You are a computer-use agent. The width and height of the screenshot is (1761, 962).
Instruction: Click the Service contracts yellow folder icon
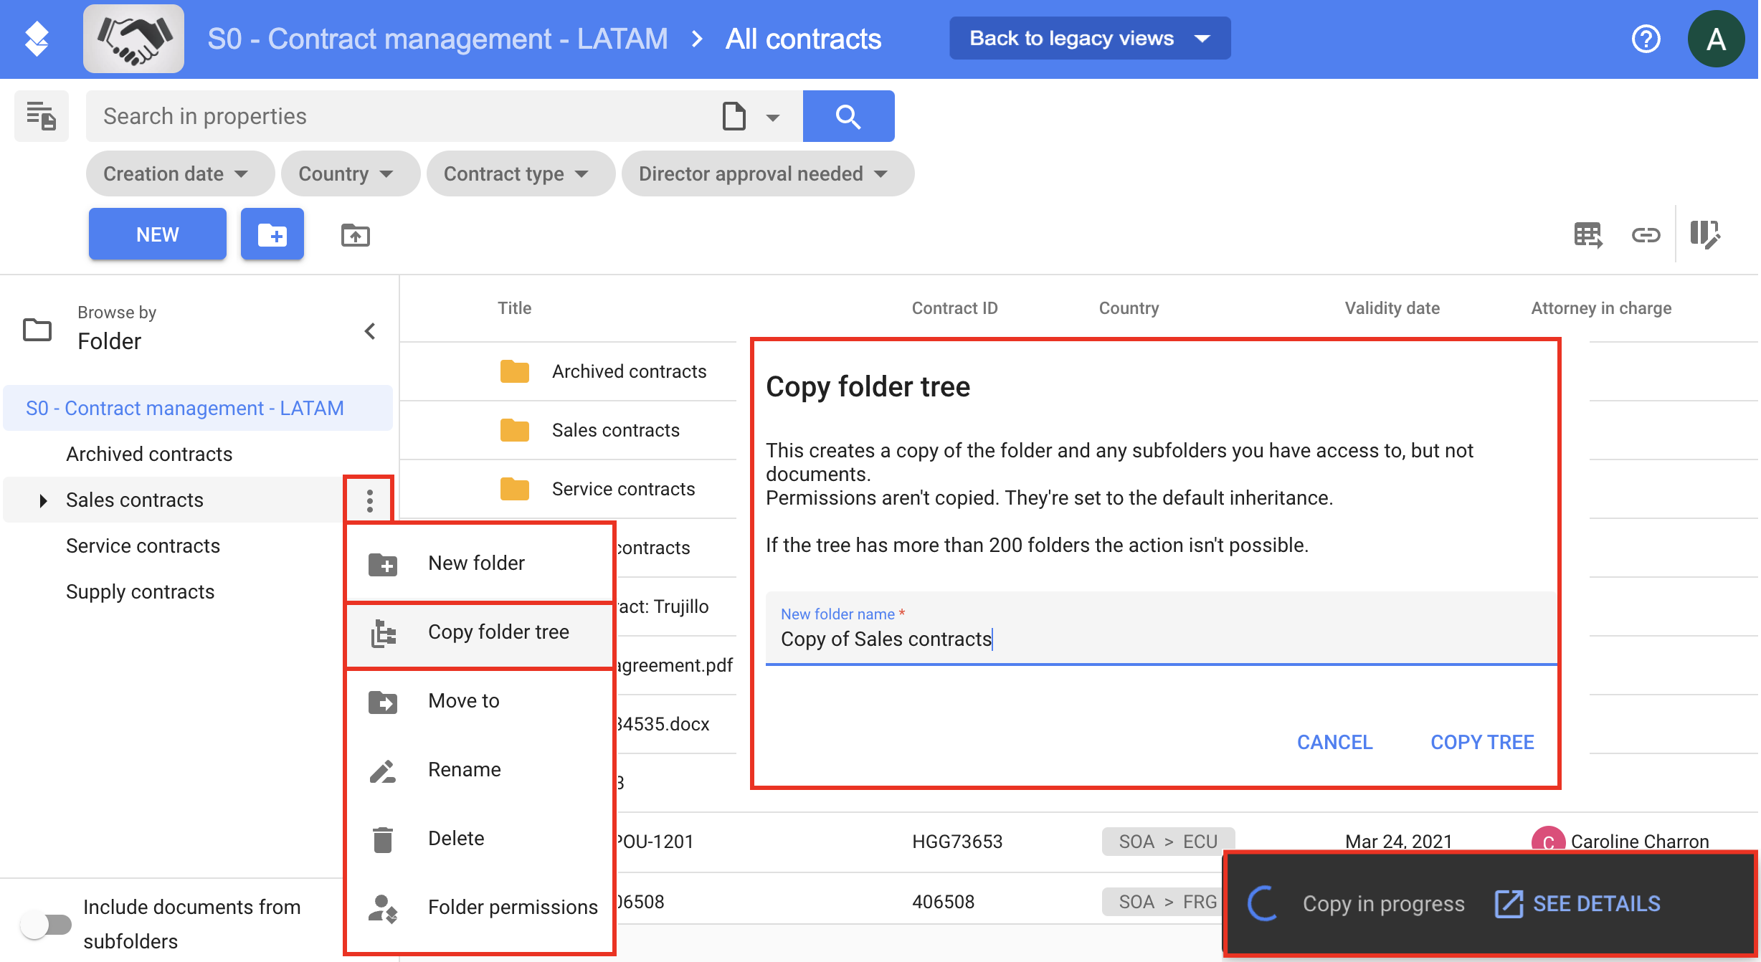[514, 489]
